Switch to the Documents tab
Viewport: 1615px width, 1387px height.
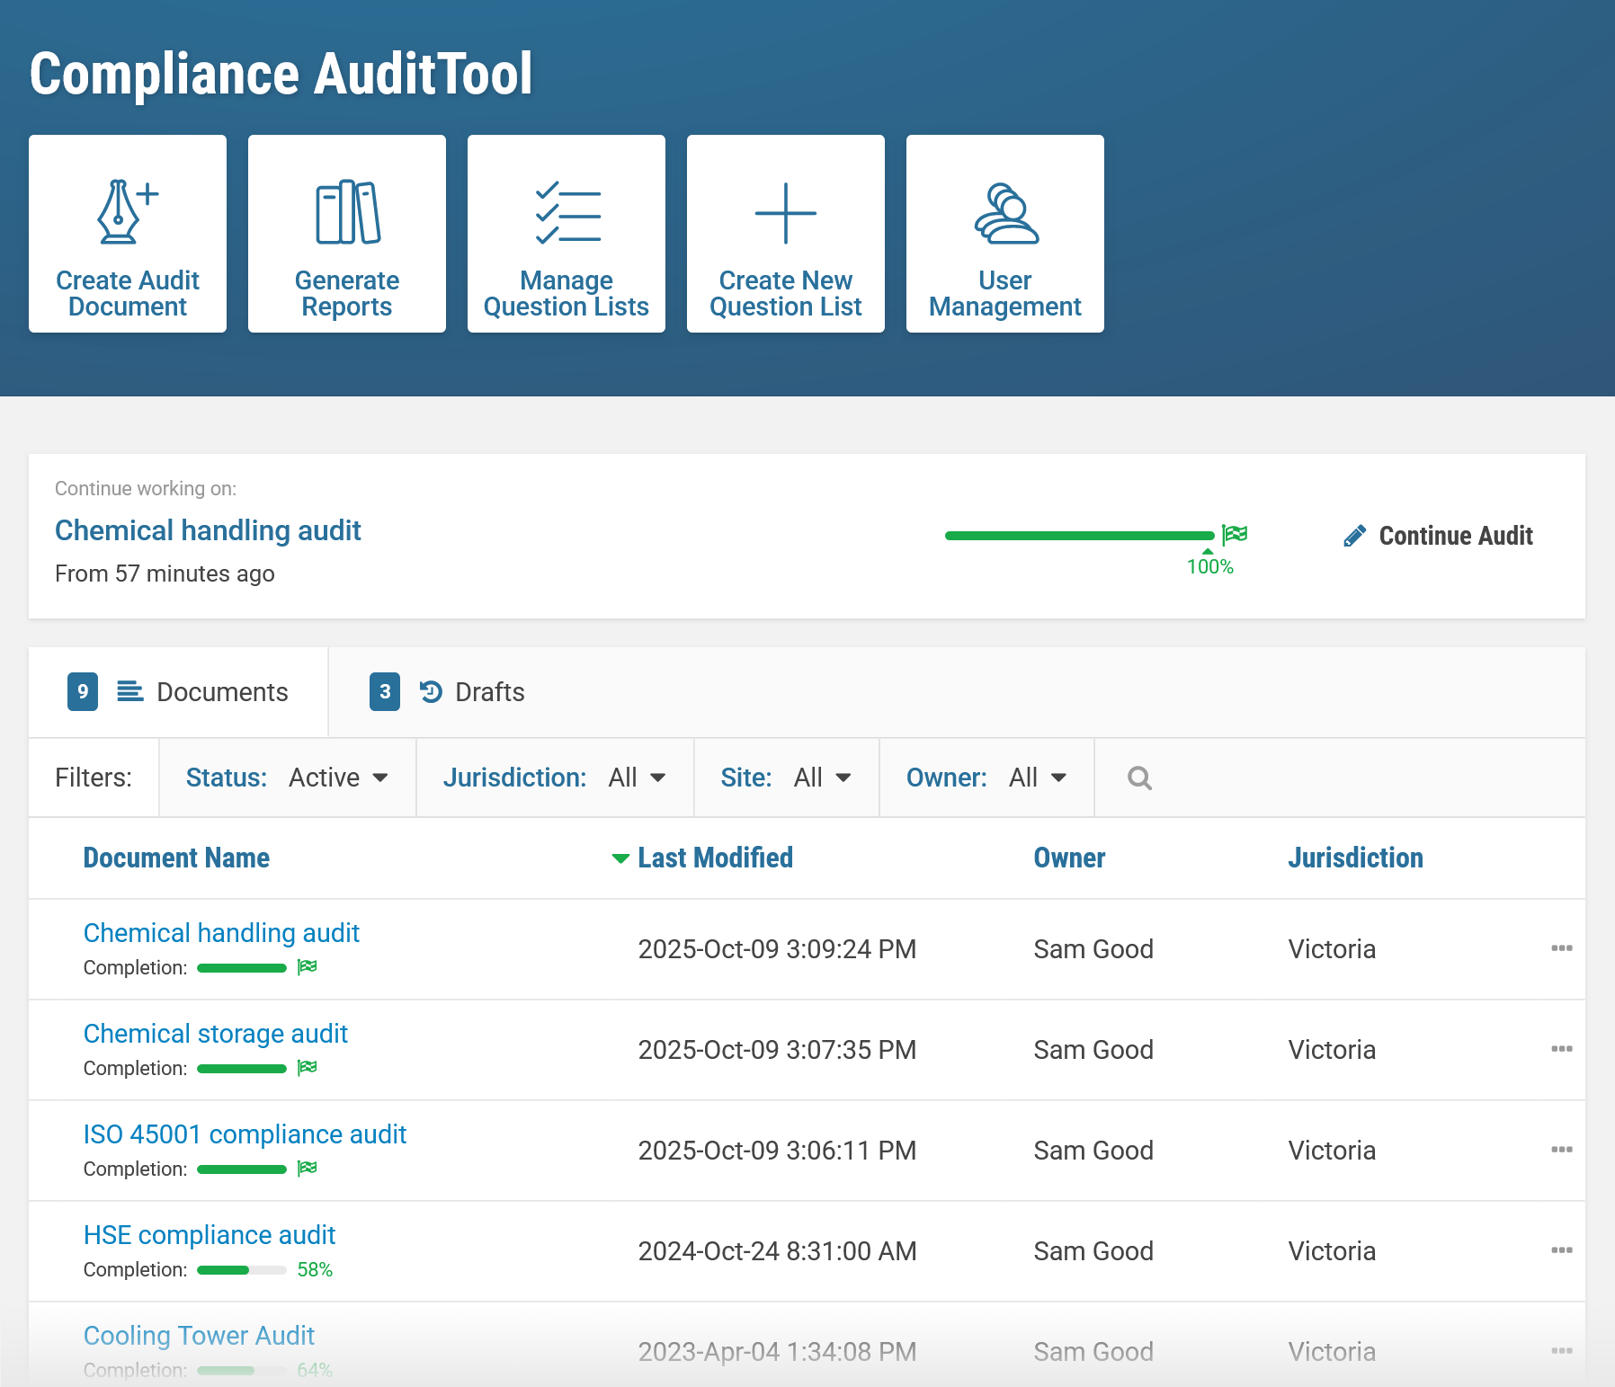tap(178, 692)
